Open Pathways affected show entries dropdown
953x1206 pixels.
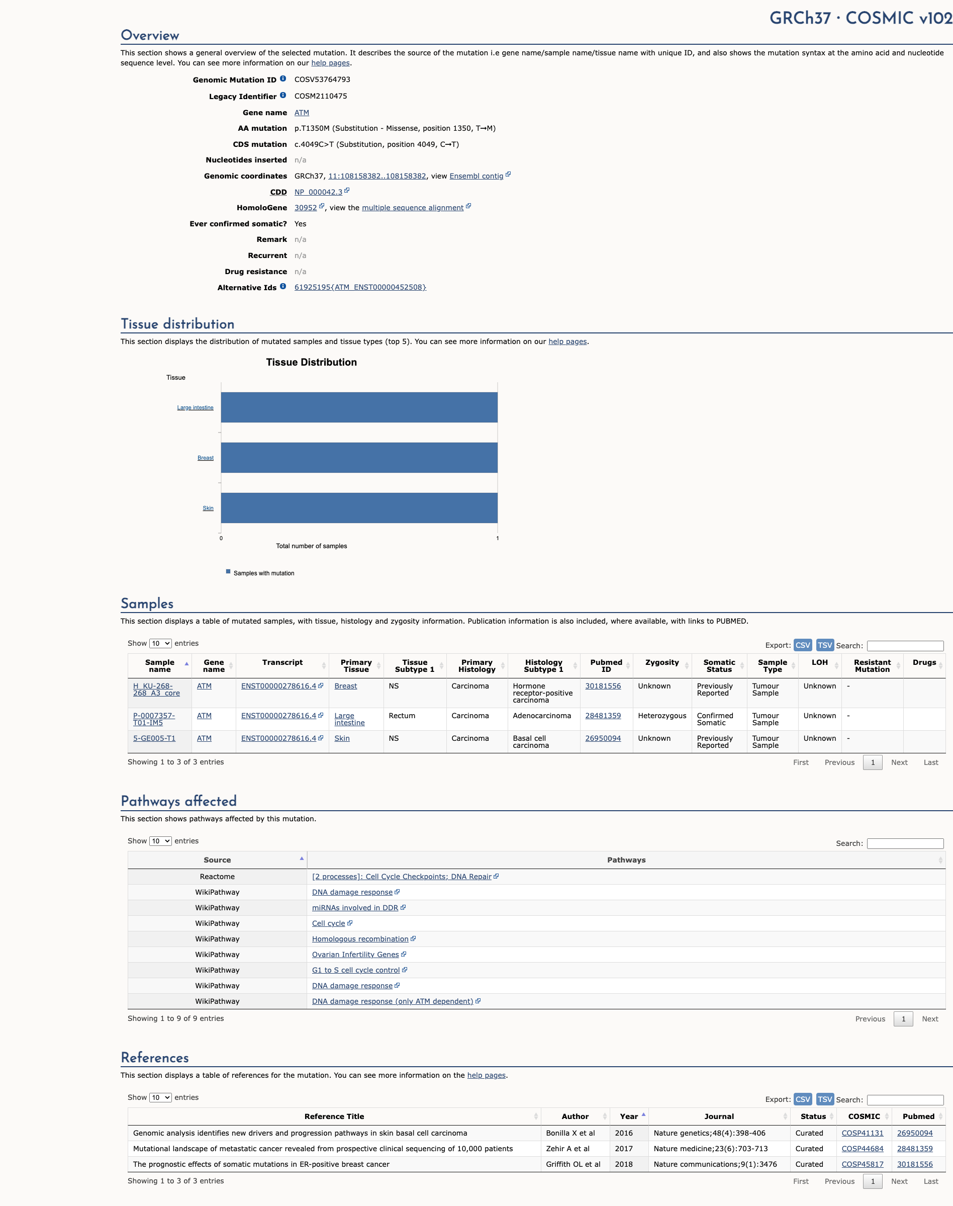161,841
